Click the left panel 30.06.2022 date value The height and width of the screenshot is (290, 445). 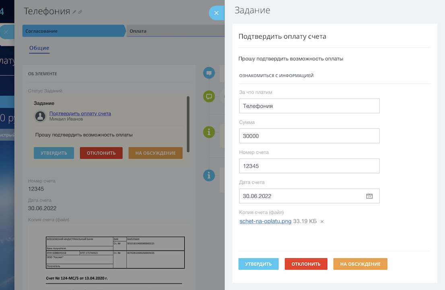pos(42,208)
